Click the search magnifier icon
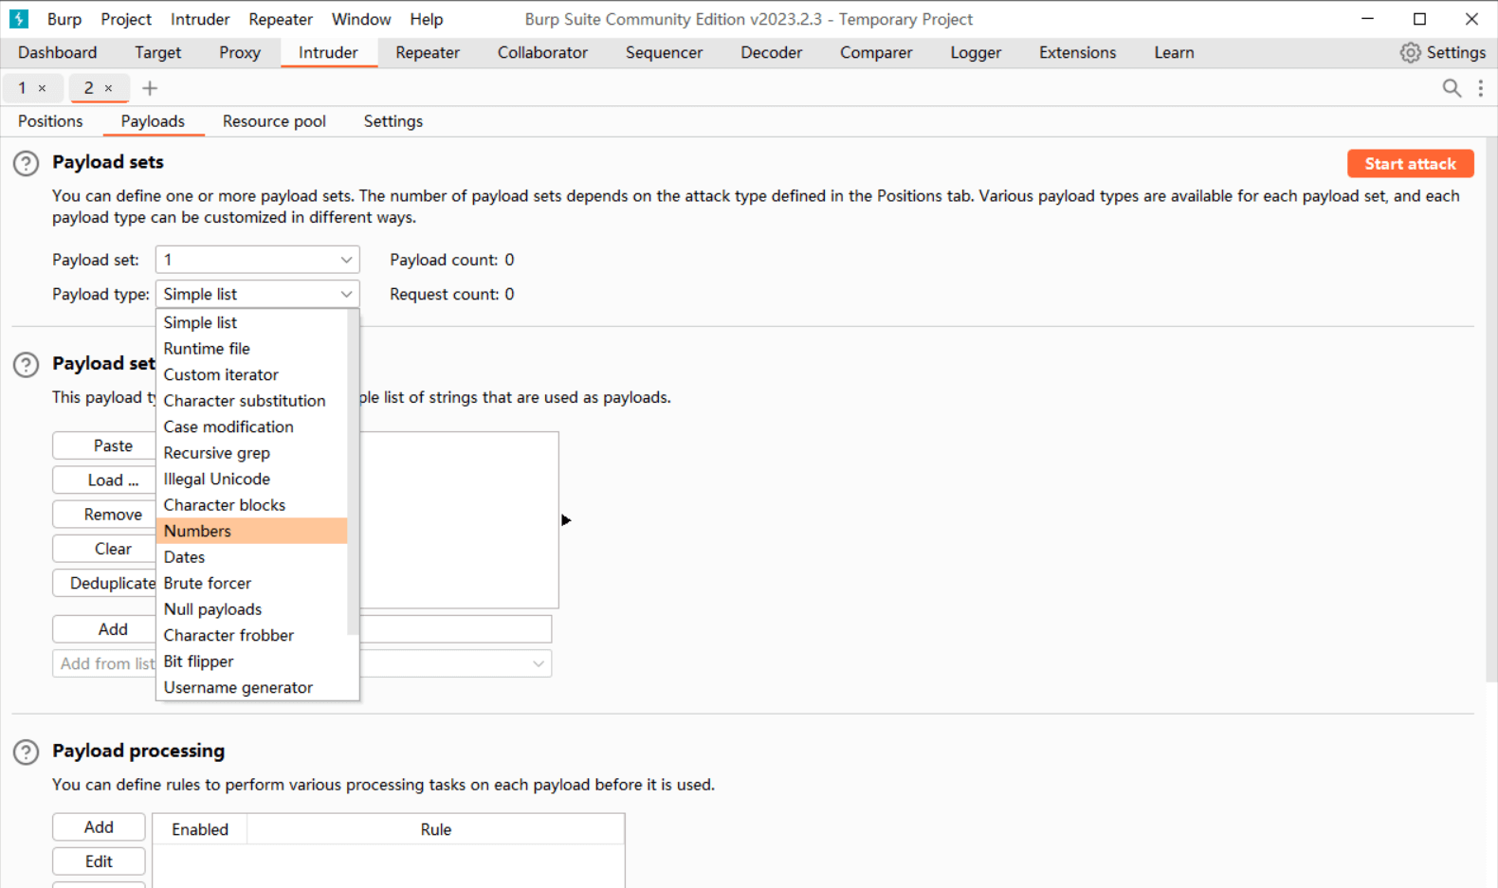This screenshot has height=888, width=1498. tap(1451, 88)
